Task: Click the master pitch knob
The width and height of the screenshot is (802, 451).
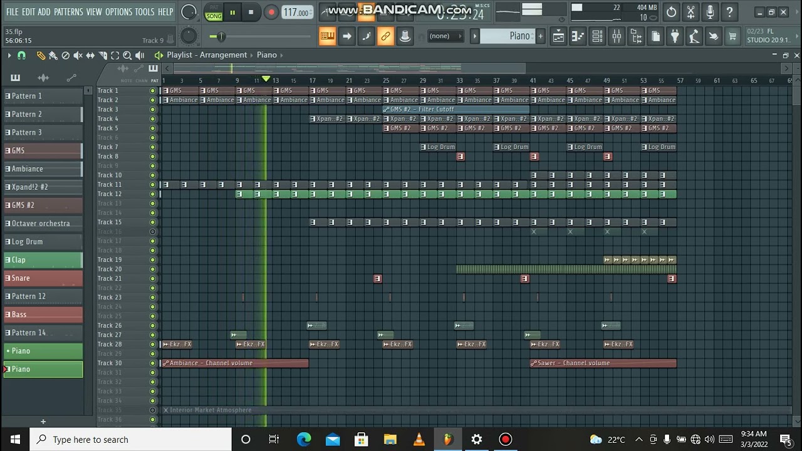Action: (189, 36)
